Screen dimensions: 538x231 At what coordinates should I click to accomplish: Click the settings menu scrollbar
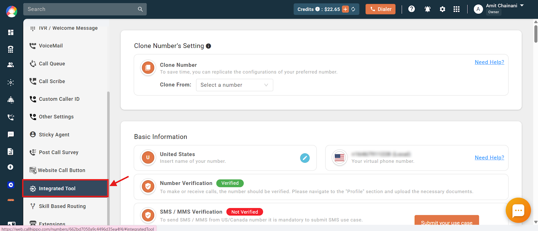pyautogui.click(x=108, y=158)
